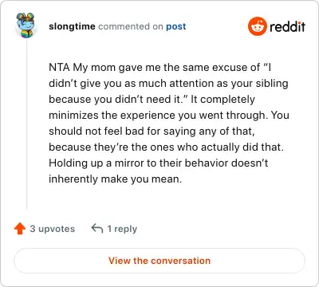Screen dimensions: 319x287
Task: Click the line "didn't give you as much attention"
Action: [x=168, y=84]
